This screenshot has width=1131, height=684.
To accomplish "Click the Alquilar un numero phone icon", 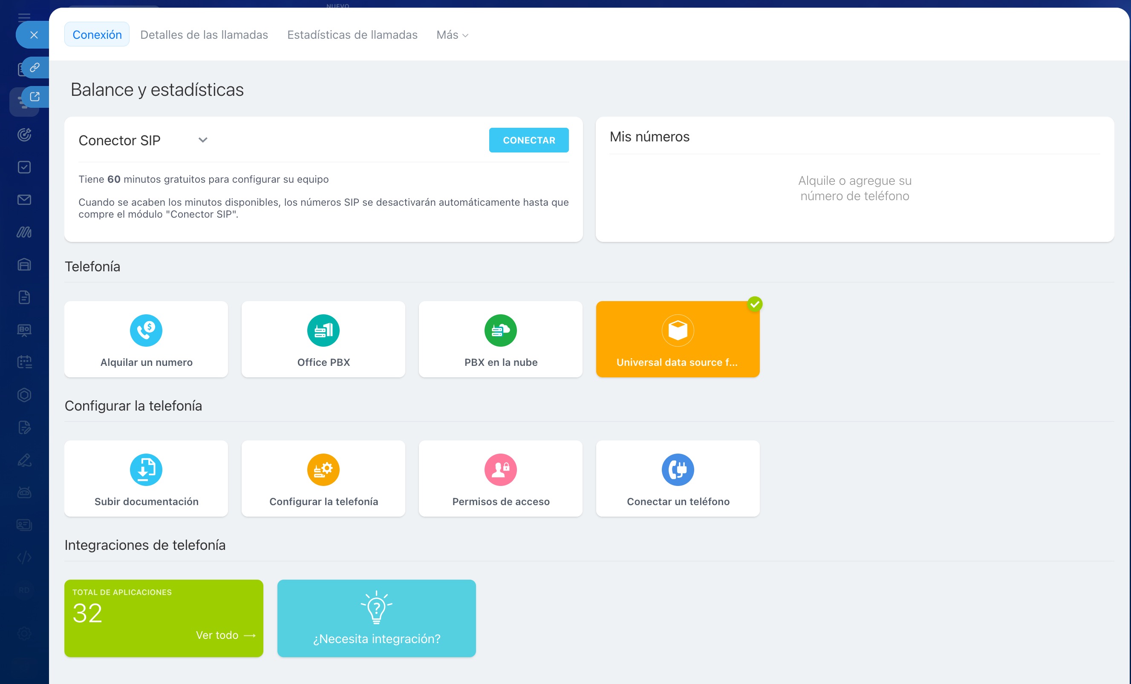I will [146, 331].
